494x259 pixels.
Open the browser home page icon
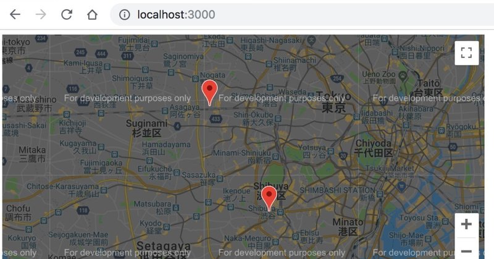pos(92,14)
